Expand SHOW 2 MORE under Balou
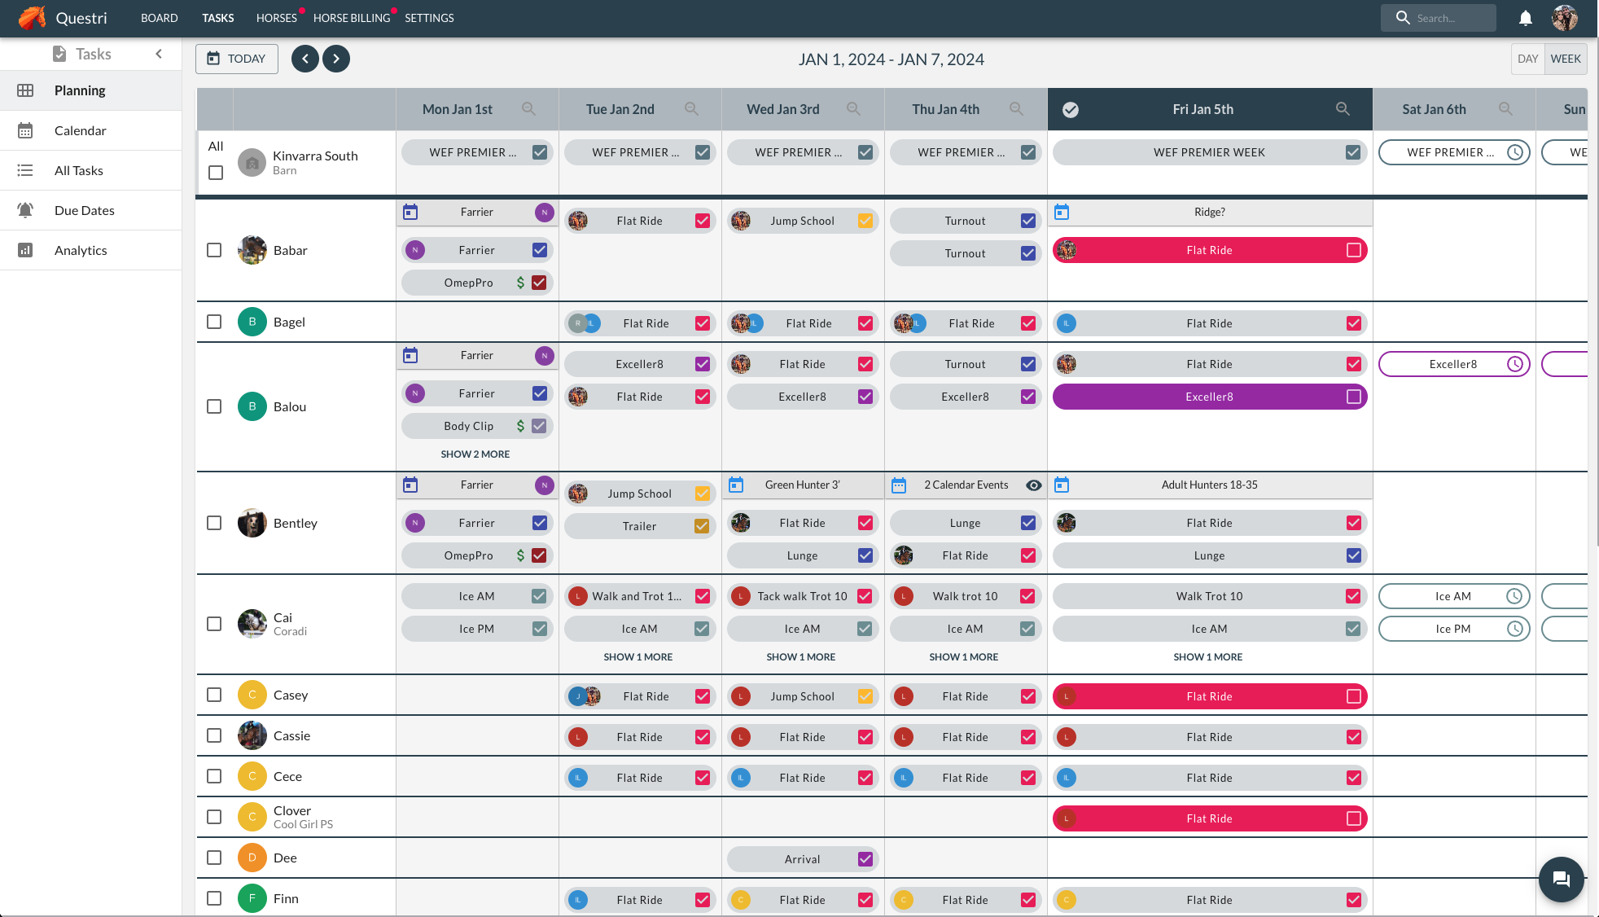 click(x=475, y=454)
